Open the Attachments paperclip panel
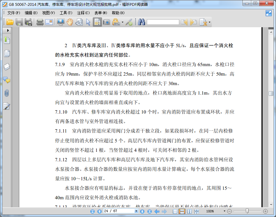 point(7,93)
